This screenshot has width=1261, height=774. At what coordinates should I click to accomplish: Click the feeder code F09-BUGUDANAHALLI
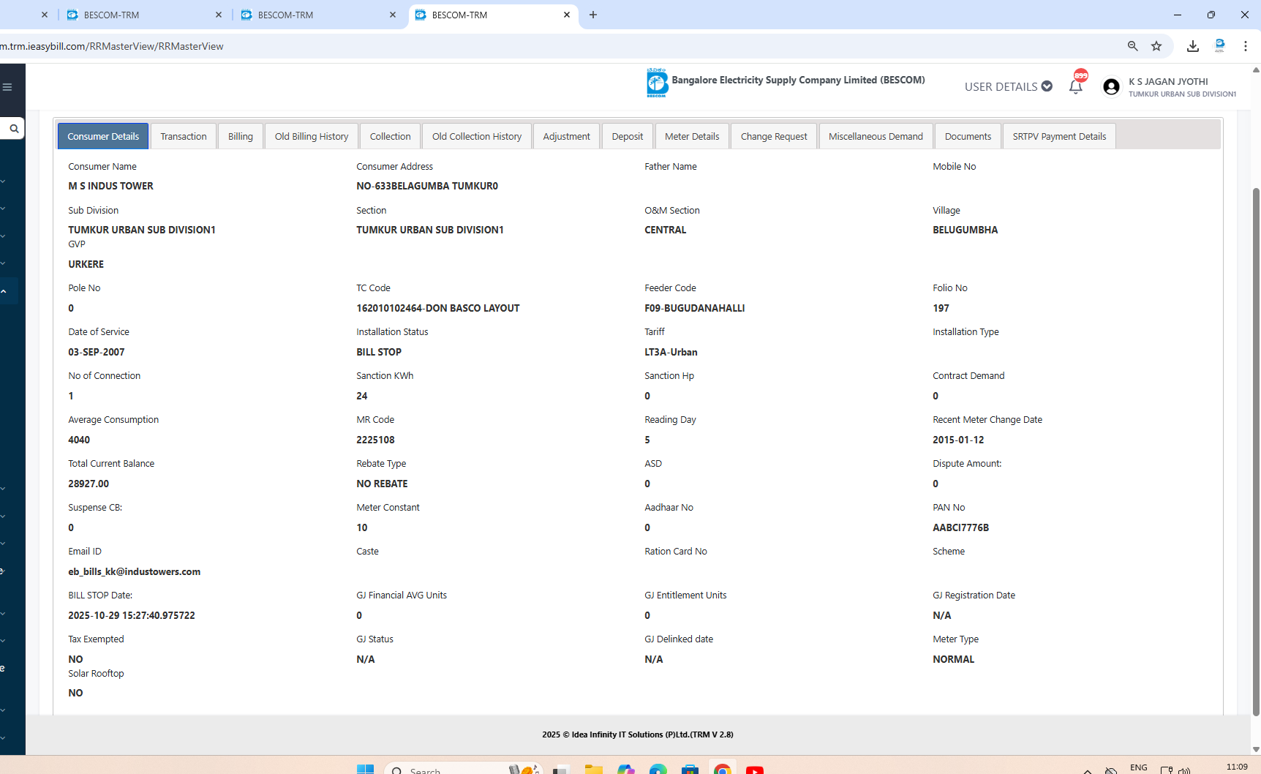tap(695, 308)
